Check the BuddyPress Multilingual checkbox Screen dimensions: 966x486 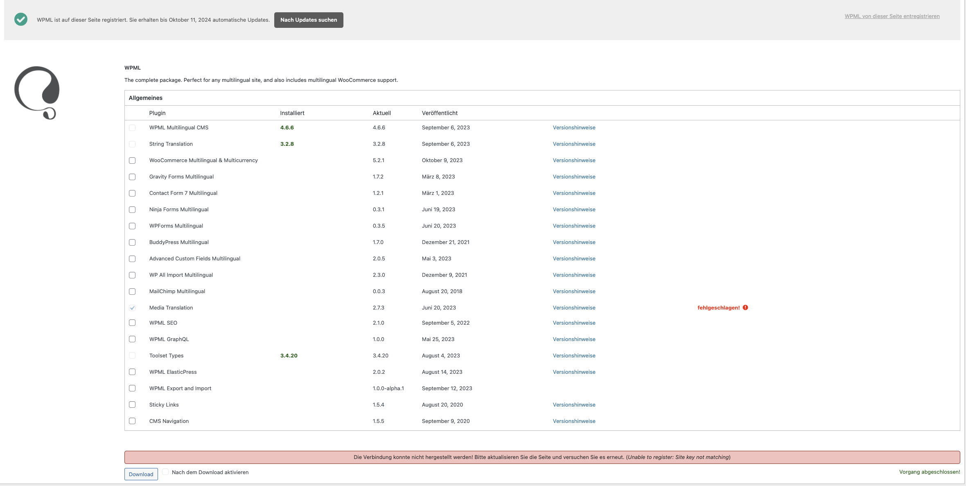pyautogui.click(x=132, y=242)
